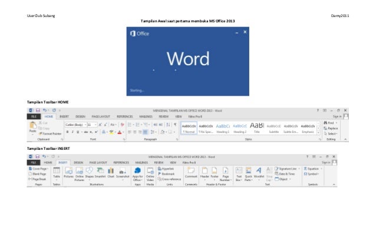Click Bookmark in the Links group
The image size is (376, 228).
tap(166, 174)
